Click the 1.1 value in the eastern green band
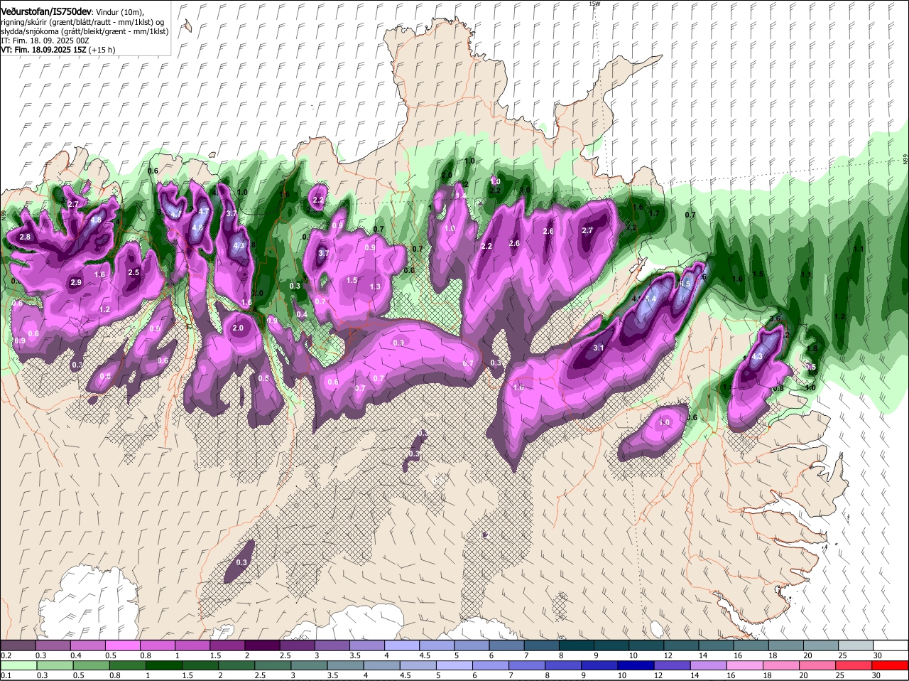 859,249
